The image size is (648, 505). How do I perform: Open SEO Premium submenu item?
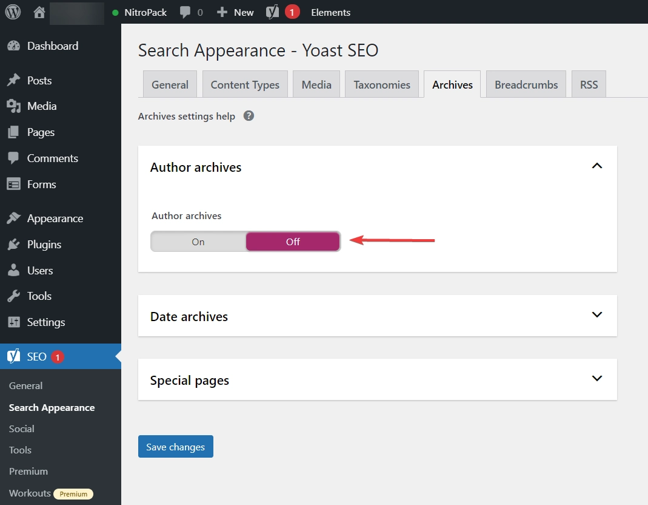[28, 471]
